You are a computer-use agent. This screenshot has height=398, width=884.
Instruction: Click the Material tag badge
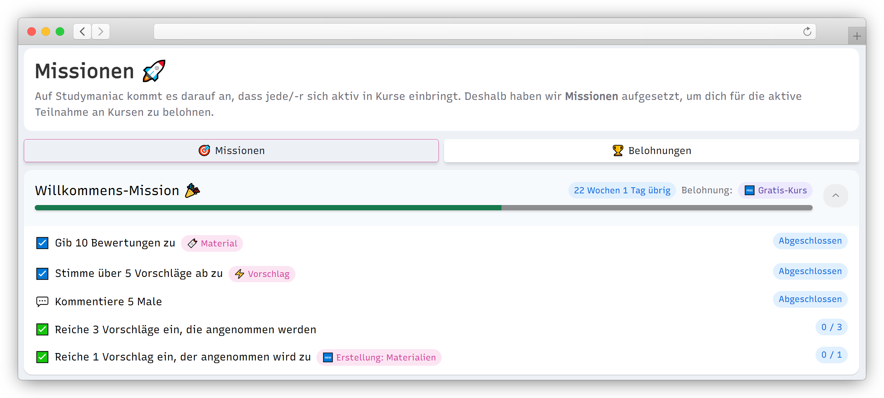tap(212, 243)
